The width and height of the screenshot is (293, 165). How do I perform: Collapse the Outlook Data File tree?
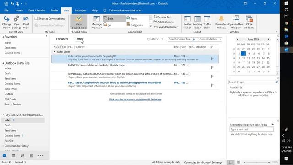(3, 63)
